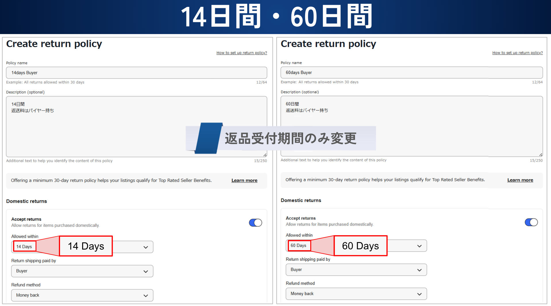The width and height of the screenshot is (551, 306).
Task: Toggle Accept returns switch in 14days policy
Action: pyautogui.click(x=255, y=223)
